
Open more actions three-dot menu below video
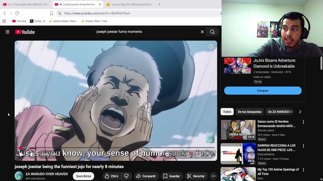pos(213,176)
